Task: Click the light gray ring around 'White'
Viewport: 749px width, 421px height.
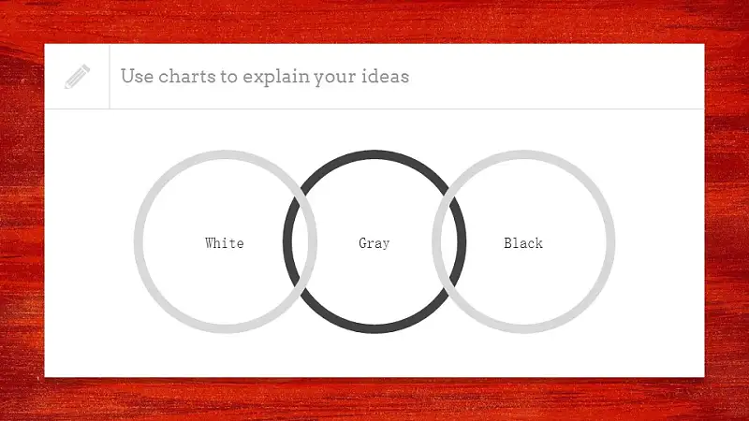Action: (139, 241)
